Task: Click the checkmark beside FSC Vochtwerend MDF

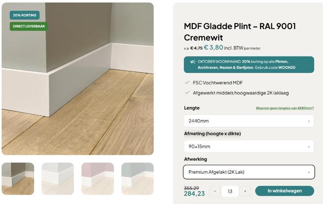Action: click(x=187, y=82)
